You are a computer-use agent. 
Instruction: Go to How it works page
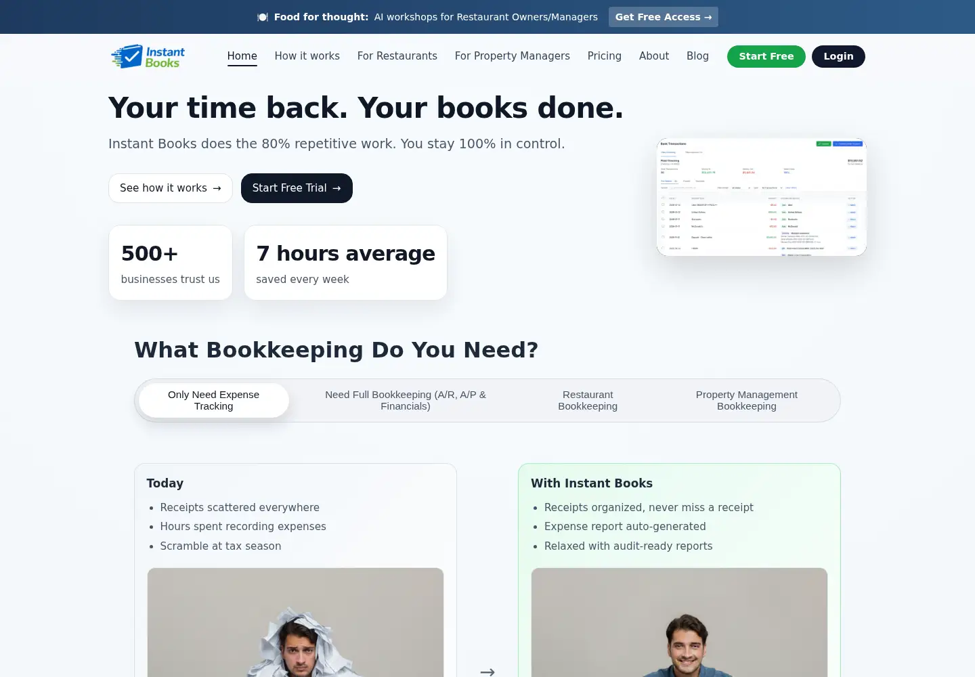point(307,56)
